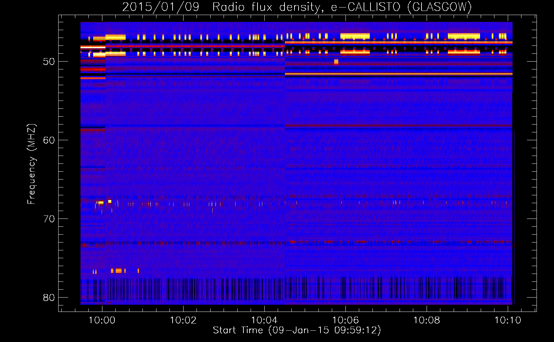Click the 10:02 time tick label
Screen dimensions: 554x342
(183, 320)
